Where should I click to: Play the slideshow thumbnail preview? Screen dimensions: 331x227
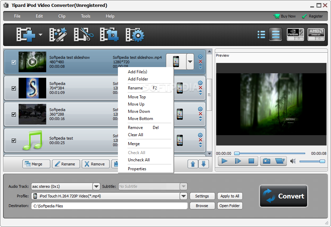click(x=32, y=62)
